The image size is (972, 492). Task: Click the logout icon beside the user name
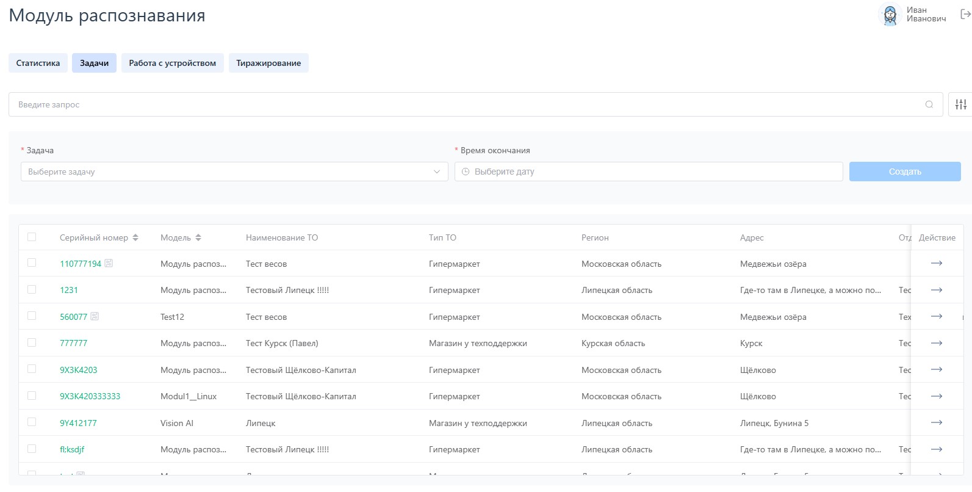point(965,14)
